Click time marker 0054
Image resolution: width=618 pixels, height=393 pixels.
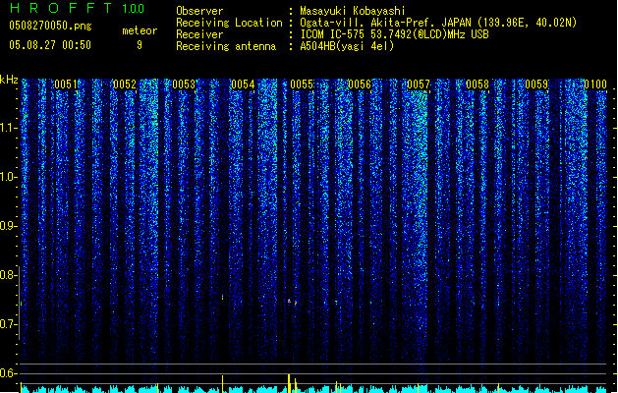click(x=243, y=84)
